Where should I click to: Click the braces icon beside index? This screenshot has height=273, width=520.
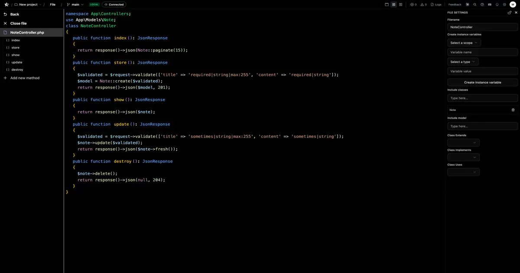(x=8, y=40)
